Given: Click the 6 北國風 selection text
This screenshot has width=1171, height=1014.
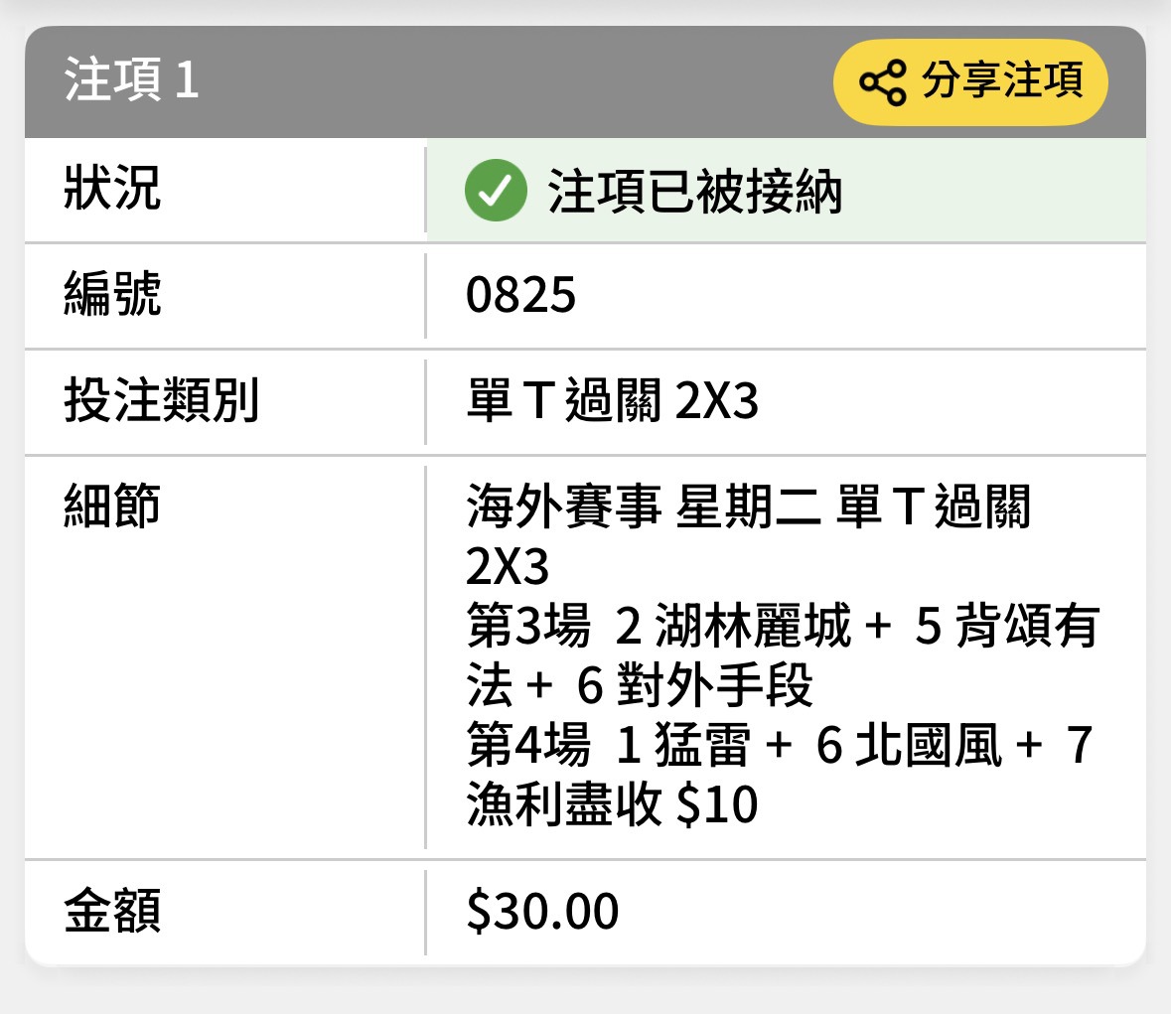Looking at the screenshot, I should [909, 745].
